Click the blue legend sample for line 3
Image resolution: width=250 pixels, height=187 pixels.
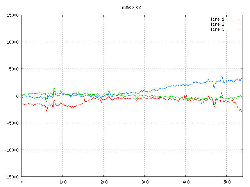click(233, 29)
